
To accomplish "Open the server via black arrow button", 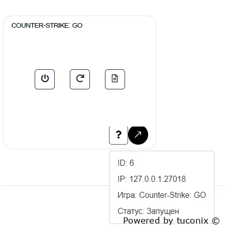I will [138, 135].
